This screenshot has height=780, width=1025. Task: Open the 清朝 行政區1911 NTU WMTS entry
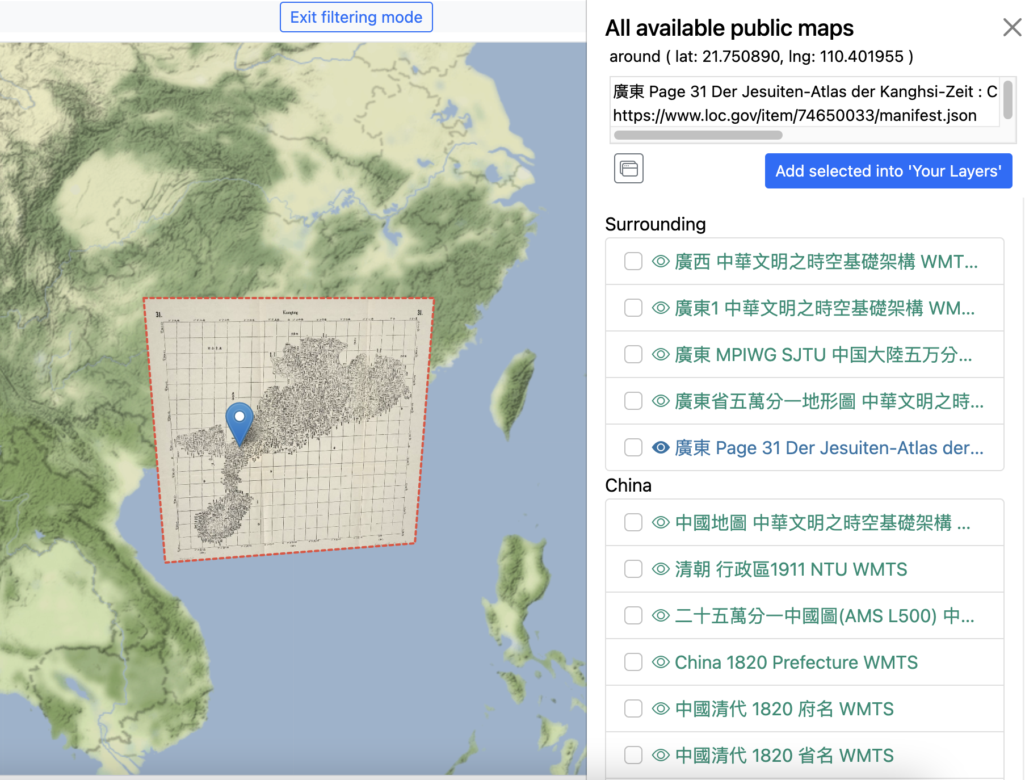pyautogui.click(x=791, y=569)
